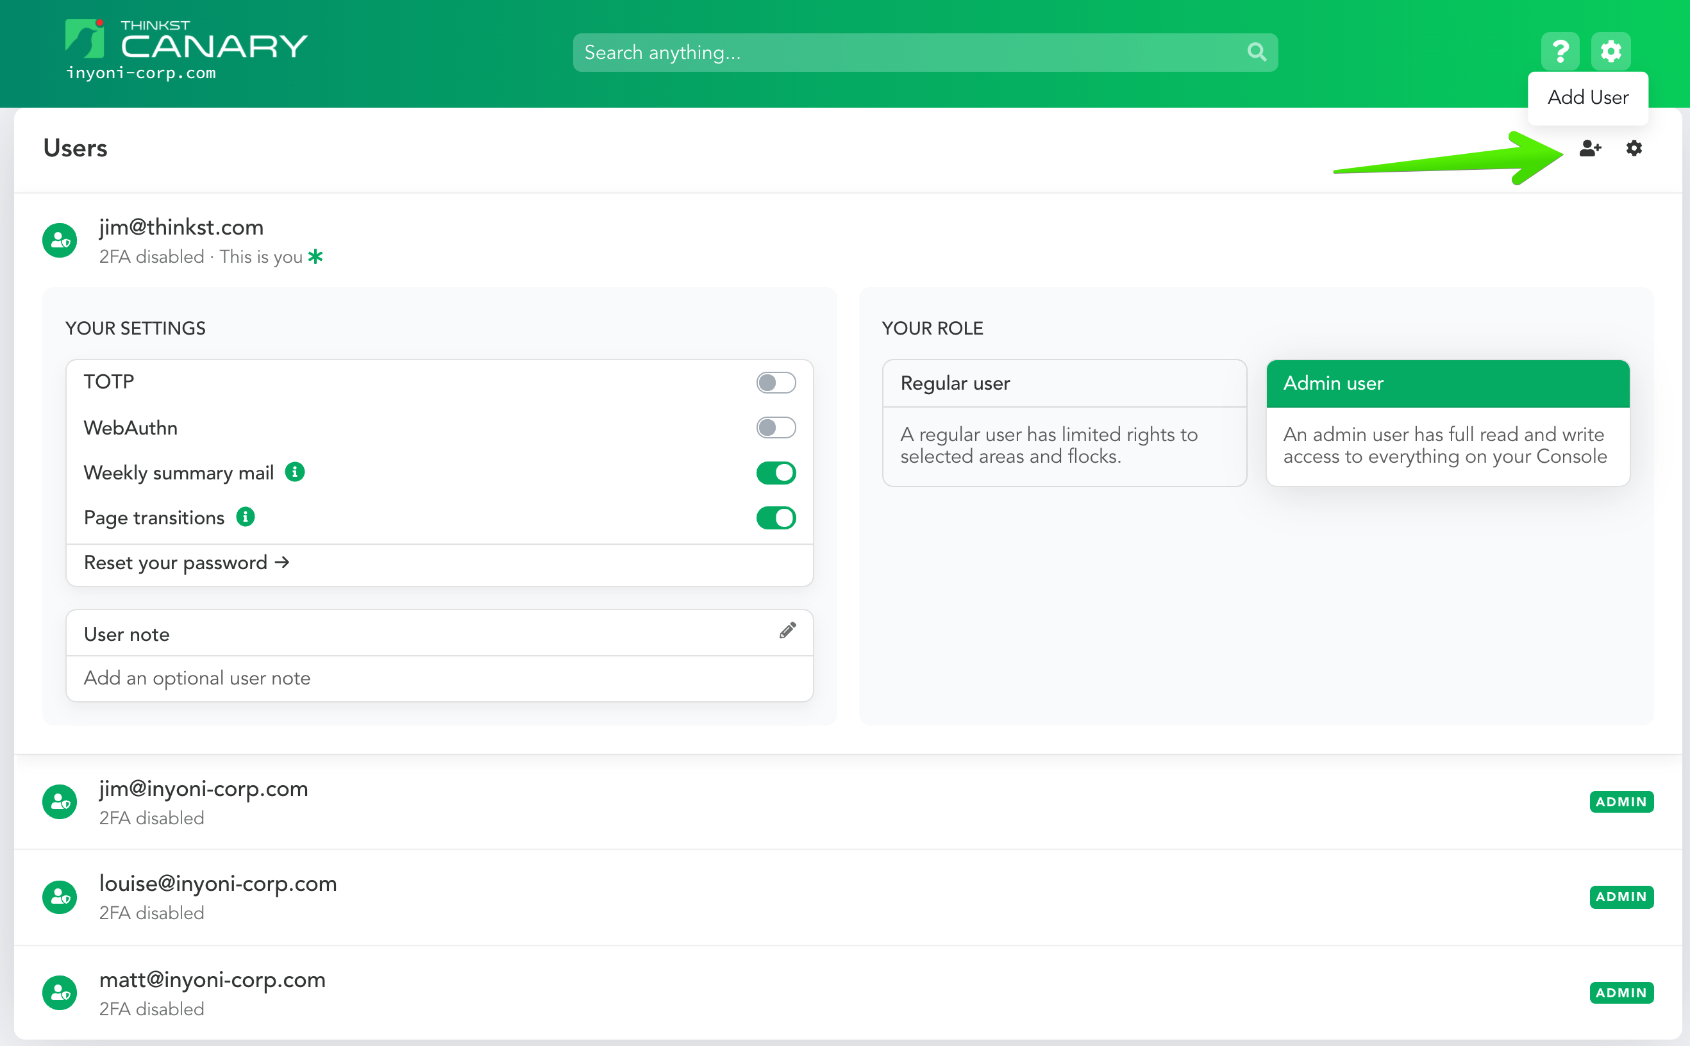The width and height of the screenshot is (1690, 1046).
Task: Click the info icon beside Page transitions
Action: click(x=246, y=516)
